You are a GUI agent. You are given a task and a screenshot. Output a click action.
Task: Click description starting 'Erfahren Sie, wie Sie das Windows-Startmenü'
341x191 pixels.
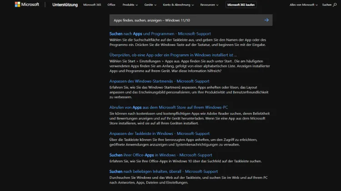tap(189, 92)
